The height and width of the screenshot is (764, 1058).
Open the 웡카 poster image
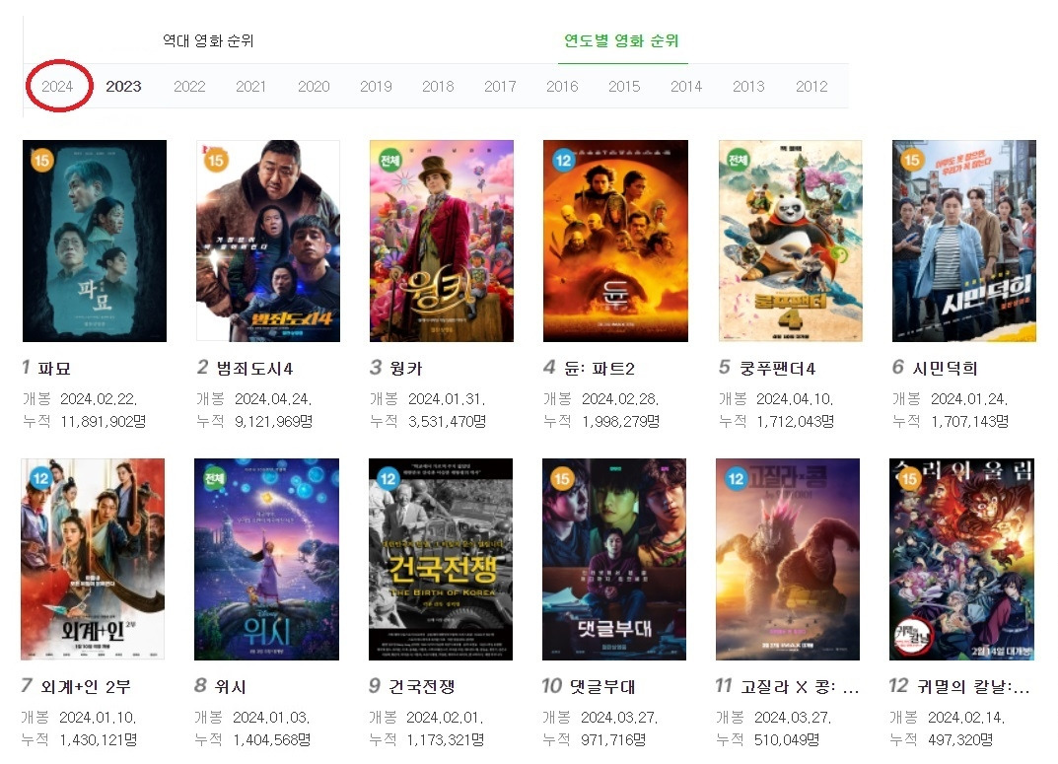coord(442,241)
